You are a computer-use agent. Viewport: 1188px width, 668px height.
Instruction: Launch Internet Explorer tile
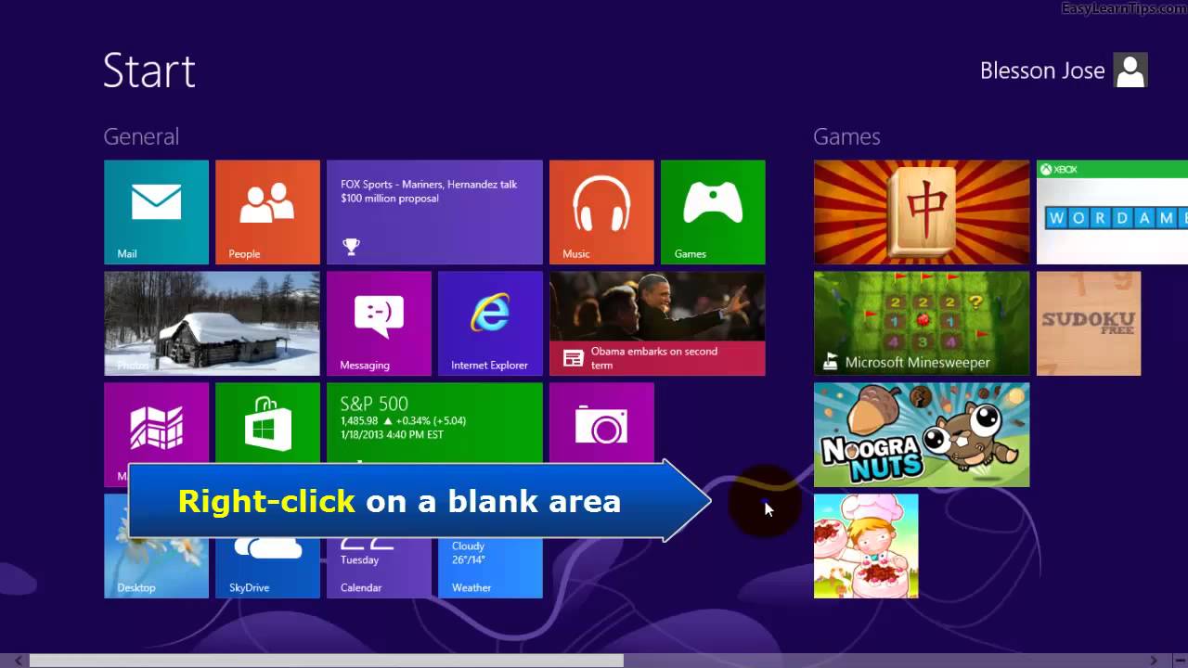490,324
